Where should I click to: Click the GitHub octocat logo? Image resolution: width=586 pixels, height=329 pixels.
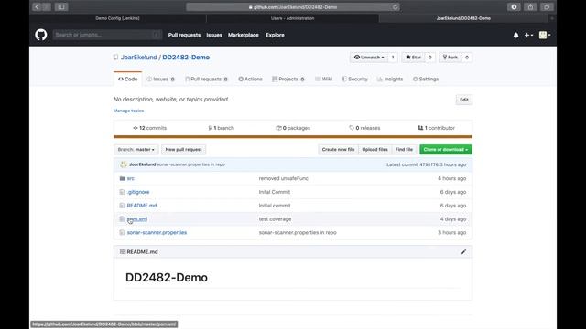click(41, 35)
